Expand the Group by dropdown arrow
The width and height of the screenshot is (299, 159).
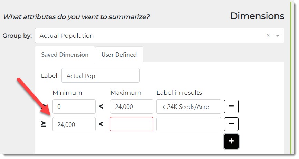click(278, 36)
